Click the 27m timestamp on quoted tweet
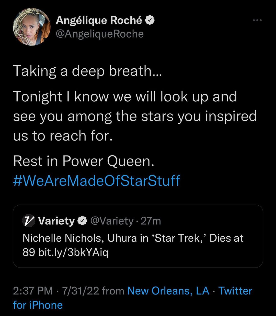 [151, 221]
